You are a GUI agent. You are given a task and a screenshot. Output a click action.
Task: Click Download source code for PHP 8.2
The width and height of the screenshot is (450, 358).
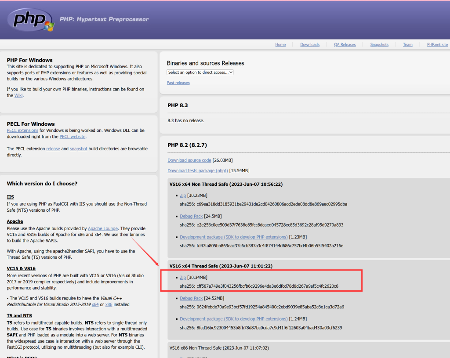pyautogui.click(x=189, y=160)
